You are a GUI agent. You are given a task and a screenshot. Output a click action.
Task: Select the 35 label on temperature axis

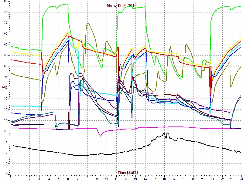click(5, 99)
